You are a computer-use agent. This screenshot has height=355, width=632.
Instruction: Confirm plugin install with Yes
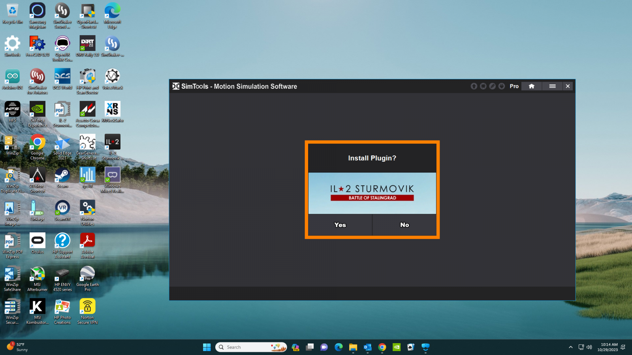[340, 225]
